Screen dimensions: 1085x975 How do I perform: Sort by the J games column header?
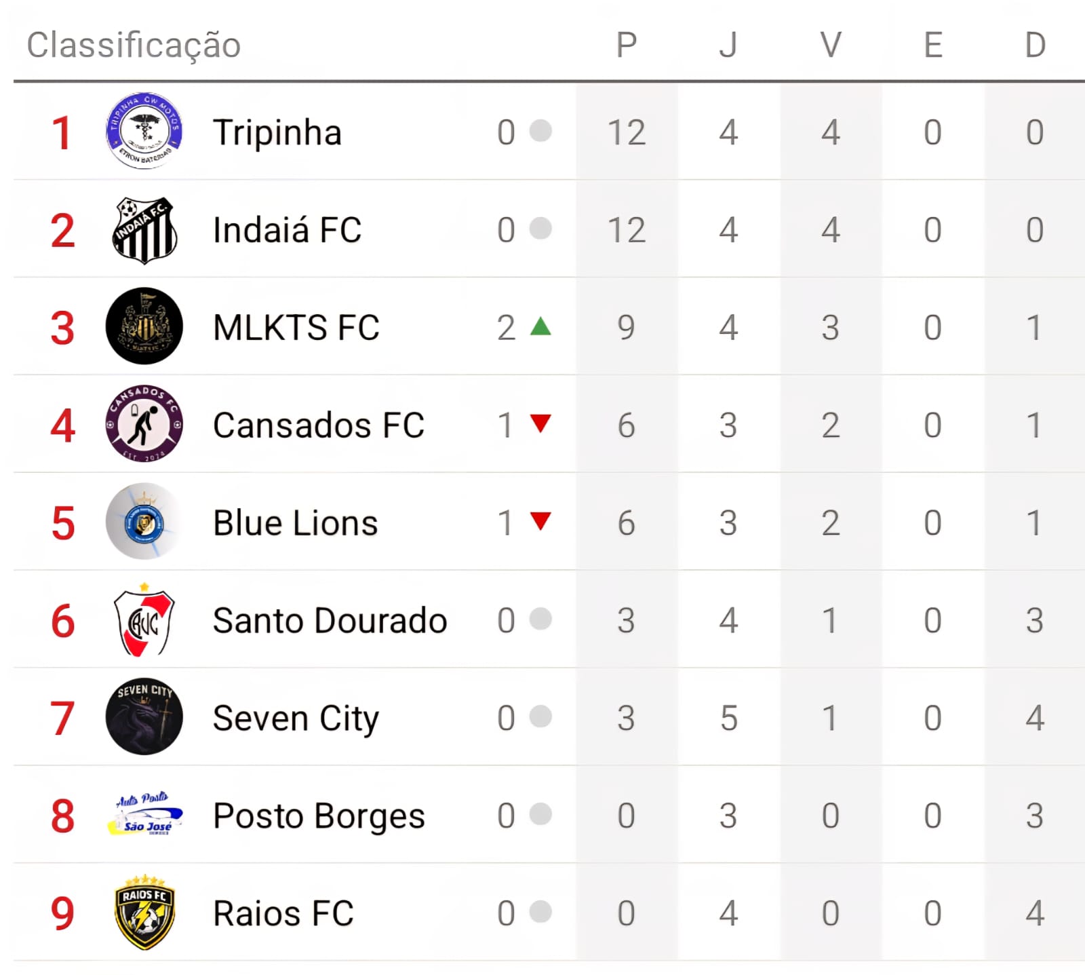728,45
